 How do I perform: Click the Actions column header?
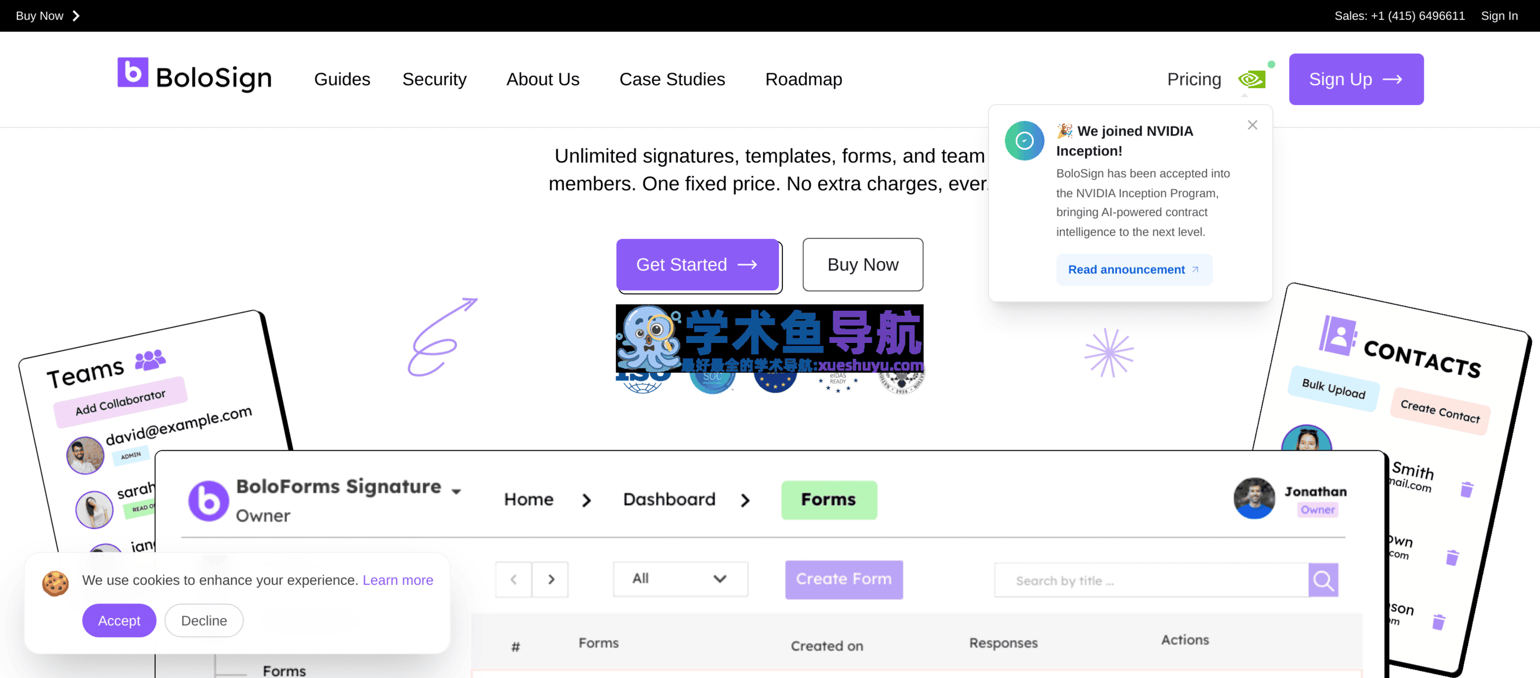pyautogui.click(x=1185, y=640)
